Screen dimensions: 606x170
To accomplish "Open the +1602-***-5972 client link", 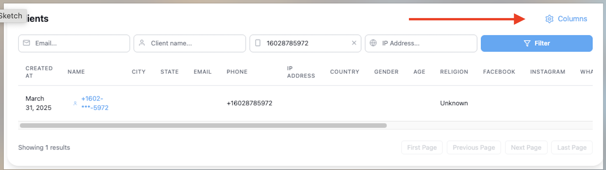I will (x=95, y=103).
